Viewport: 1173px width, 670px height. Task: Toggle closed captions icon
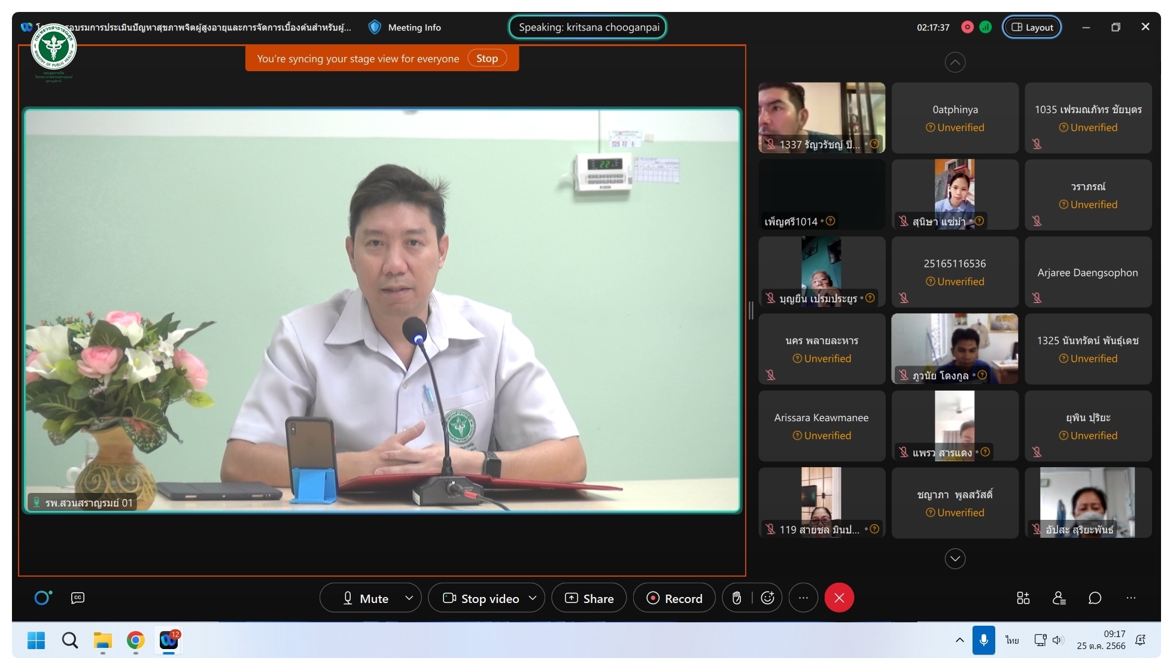point(78,598)
